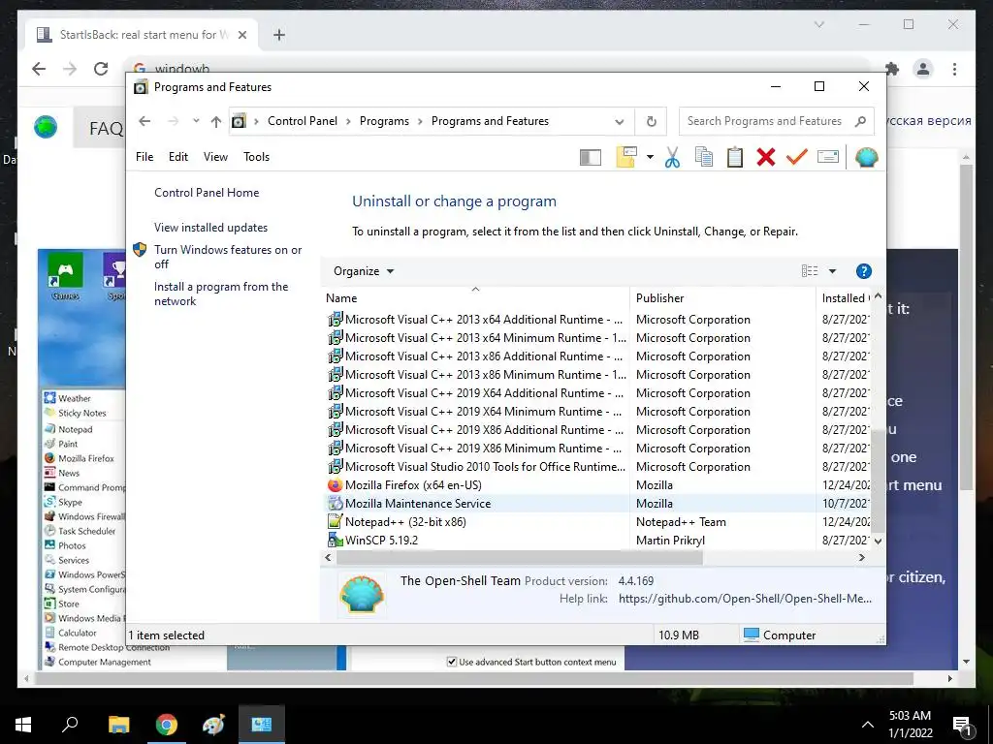Toggle Use advanced Start button context menu checkbox
The width and height of the screenshot is (993, 744).
coord(452,662)
